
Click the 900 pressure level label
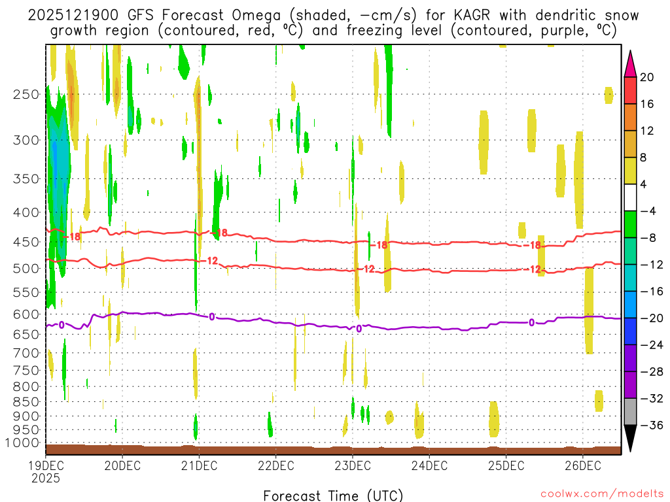click(x=26, y=416)
